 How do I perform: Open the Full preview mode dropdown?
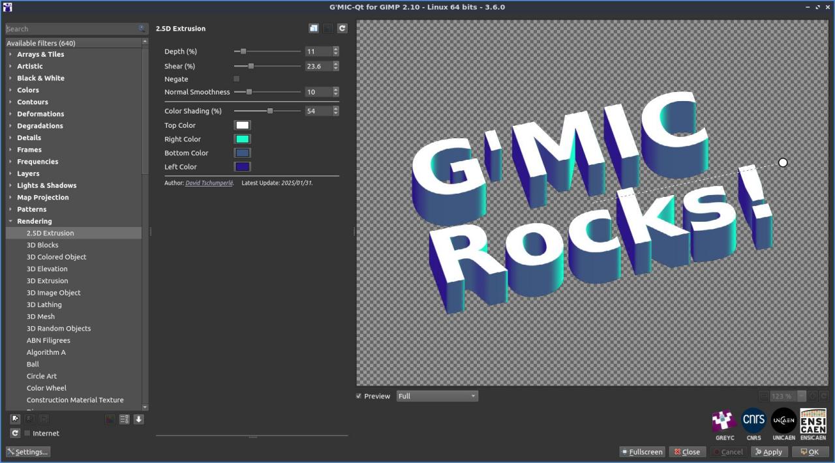click(x=437, y=396)
